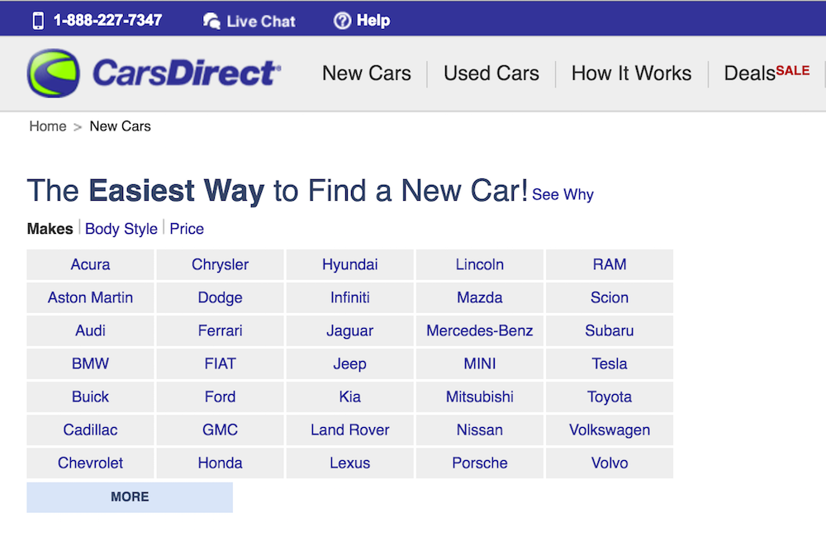Click the Live Chat bubble icon
The width and height of the screenshot is (826, 551).
[x=211, y=21]
